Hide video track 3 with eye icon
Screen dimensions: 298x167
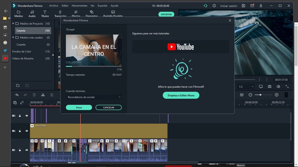click(26, 116)
